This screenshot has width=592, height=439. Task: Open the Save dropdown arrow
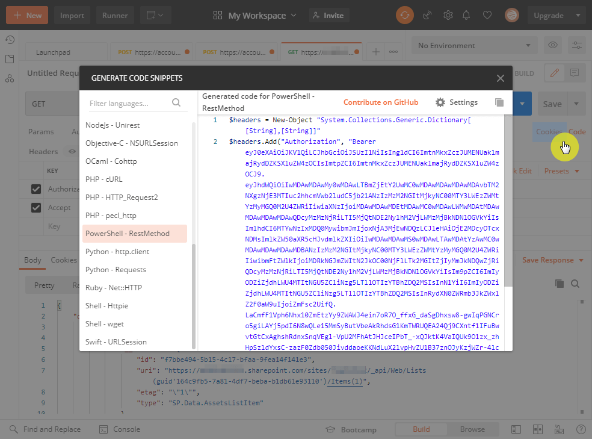(x=576, y=104)
